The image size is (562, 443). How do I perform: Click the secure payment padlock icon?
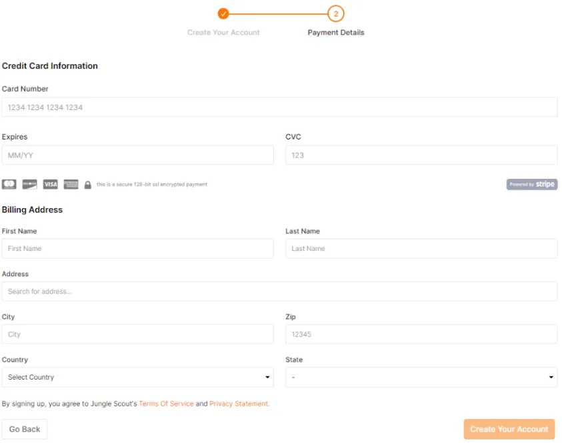pyautogui.click(x=88, y=185)
